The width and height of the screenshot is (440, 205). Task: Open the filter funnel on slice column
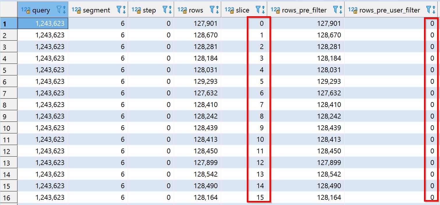258,10
